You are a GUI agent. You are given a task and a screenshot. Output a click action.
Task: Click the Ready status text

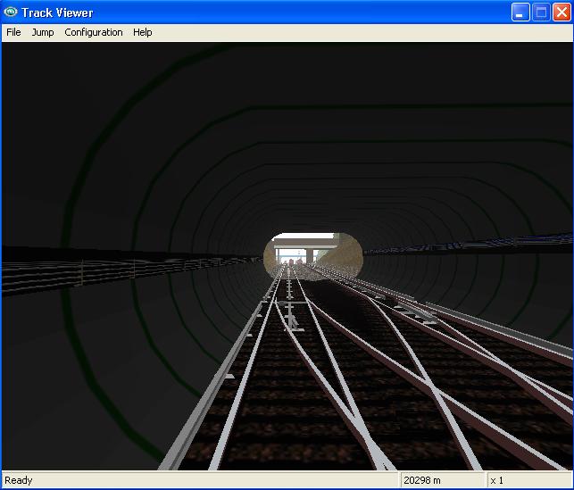tap(19, 480)
